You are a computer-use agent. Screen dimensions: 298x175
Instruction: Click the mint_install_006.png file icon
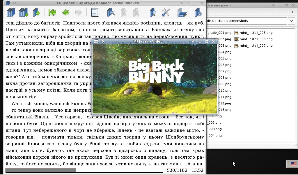click(x=236, y=39)
